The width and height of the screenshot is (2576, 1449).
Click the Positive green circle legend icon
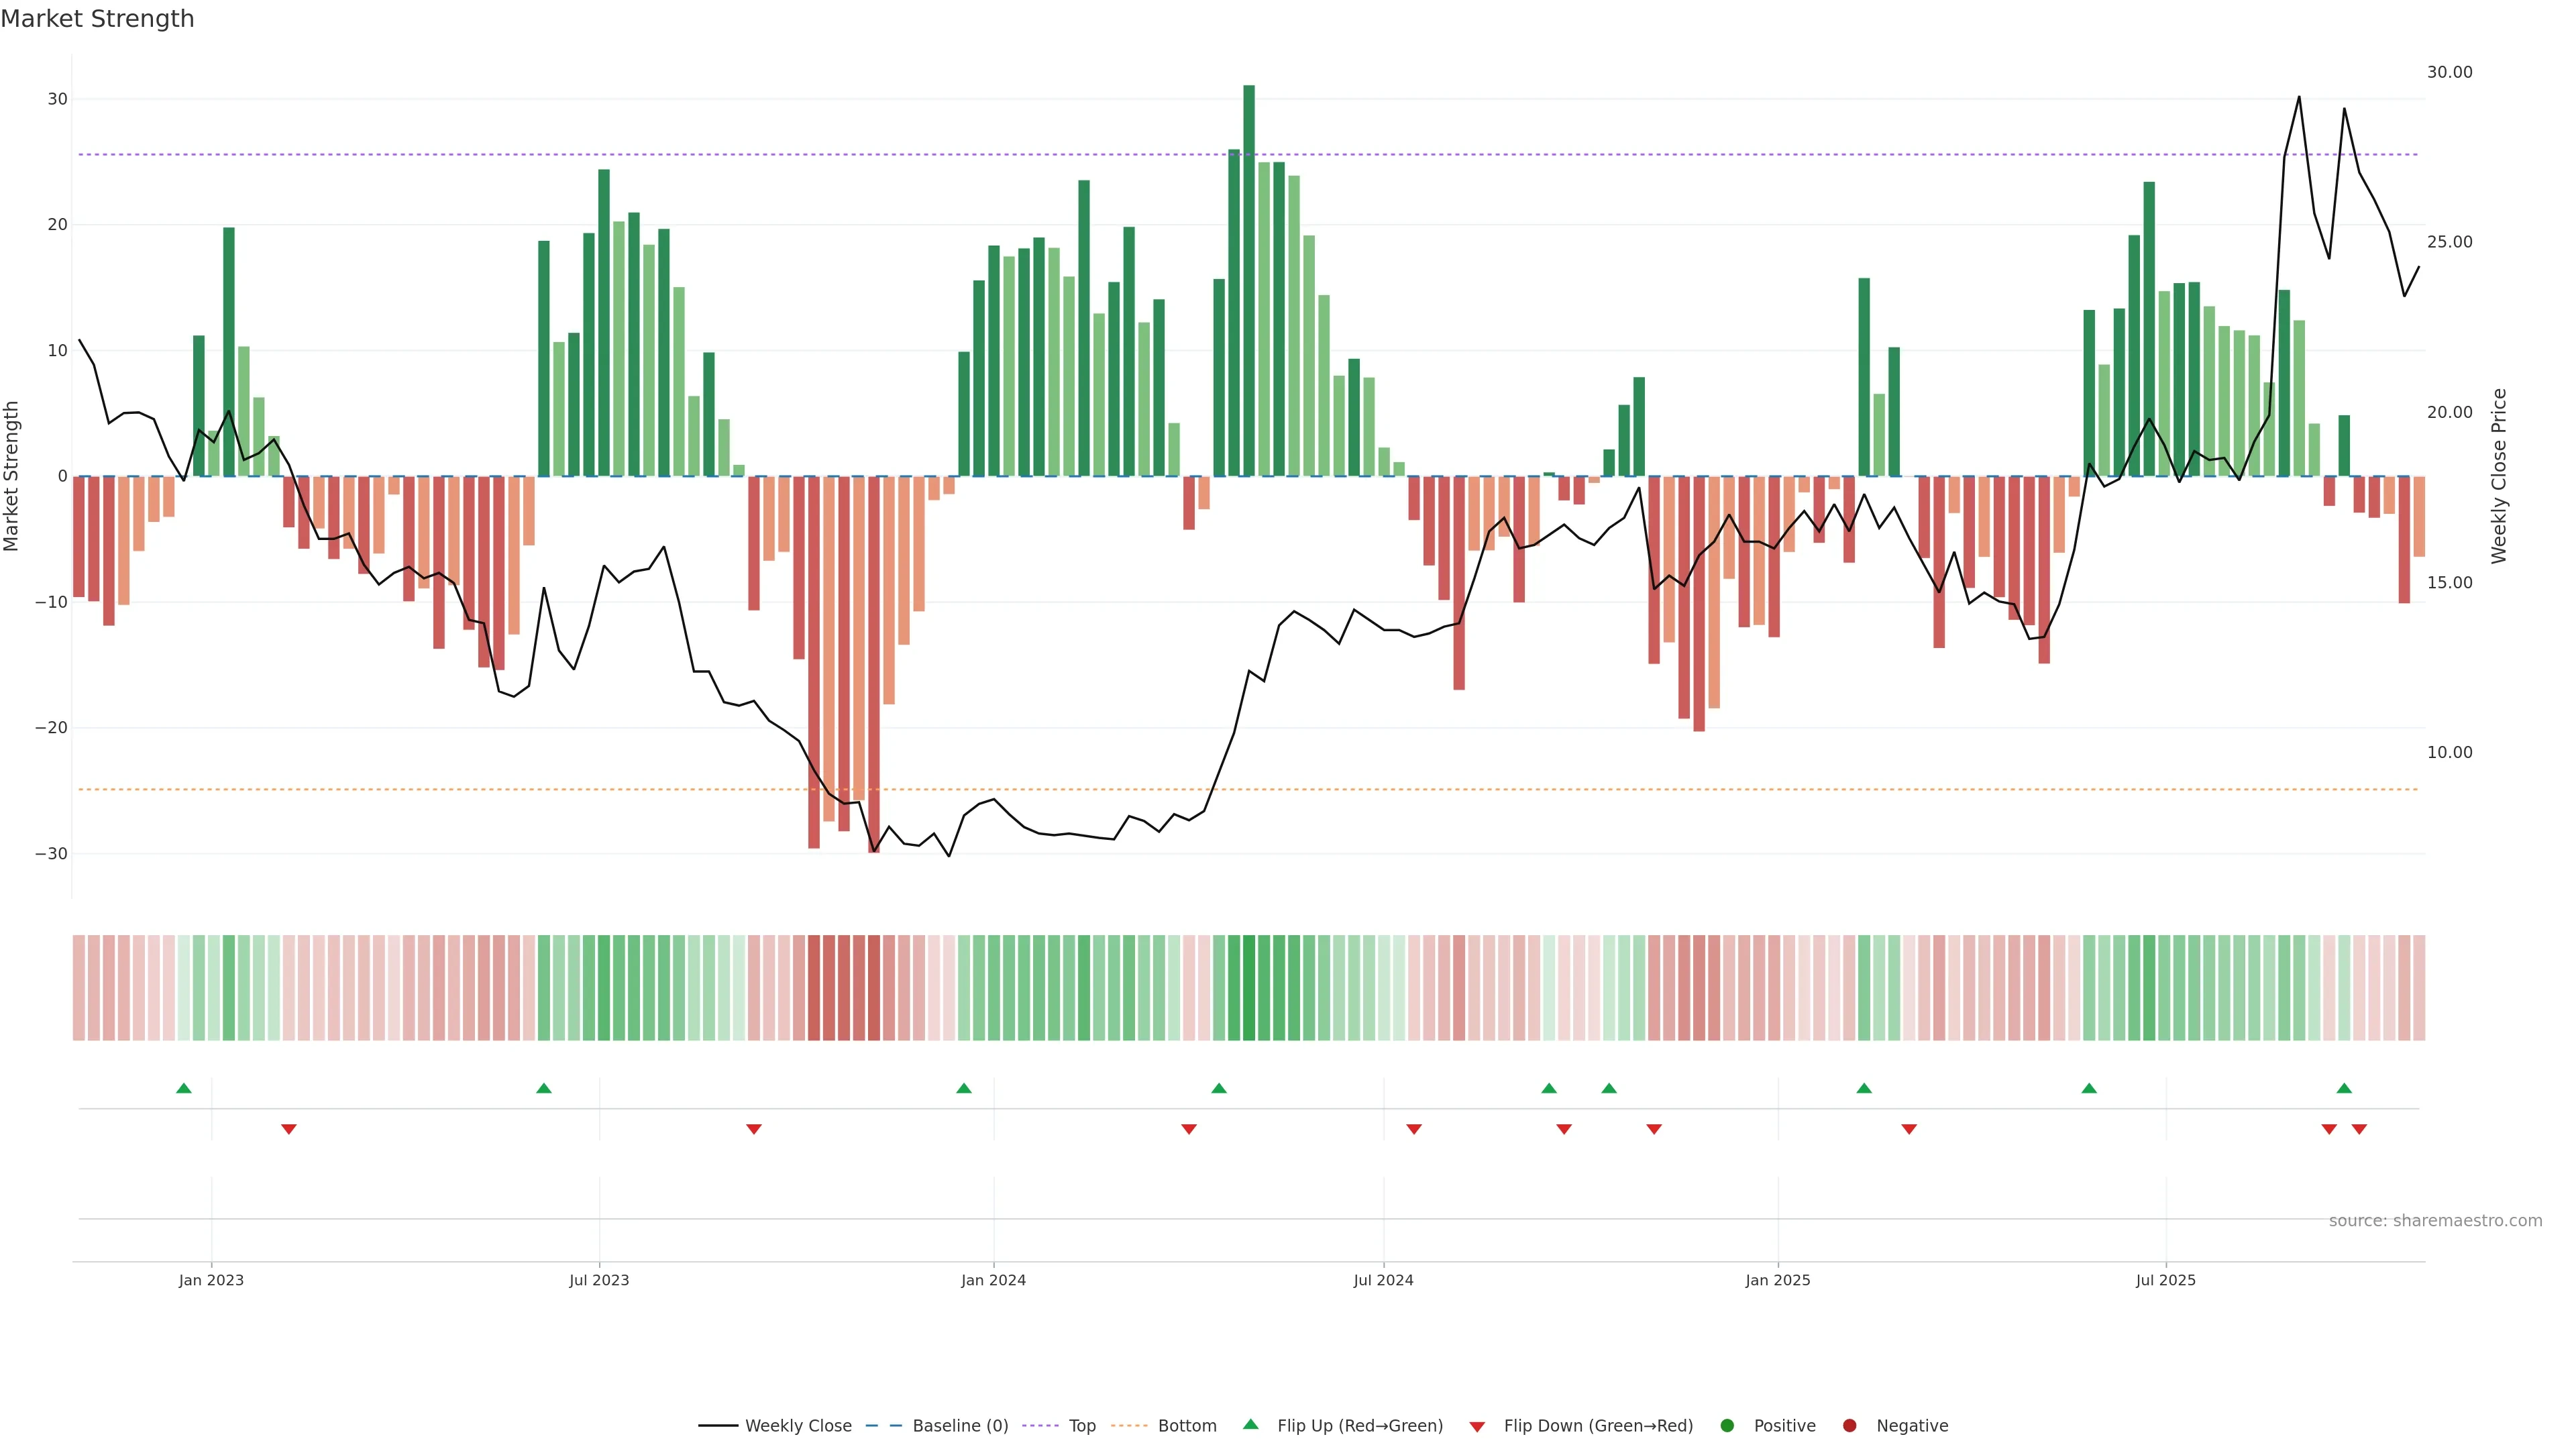coord(1727,1425)
